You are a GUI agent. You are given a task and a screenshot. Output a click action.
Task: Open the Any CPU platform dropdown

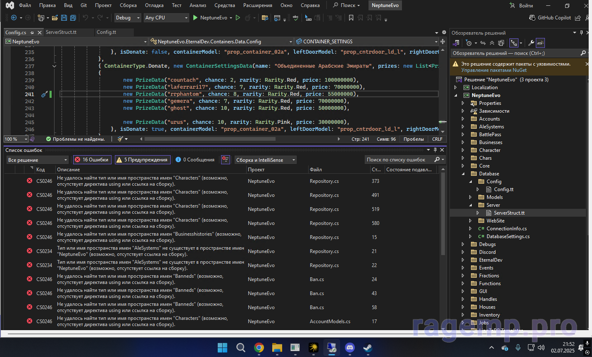pos(166,18)
